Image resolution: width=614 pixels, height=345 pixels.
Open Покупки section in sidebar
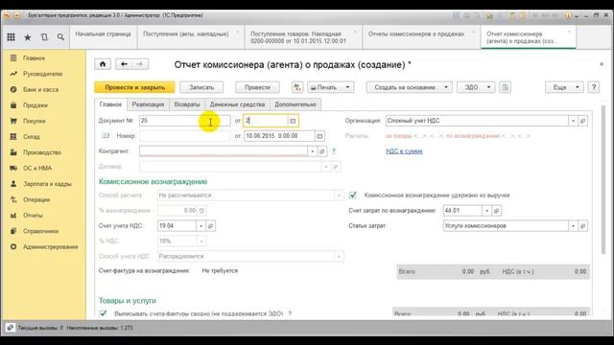click(x=35, y=121)
